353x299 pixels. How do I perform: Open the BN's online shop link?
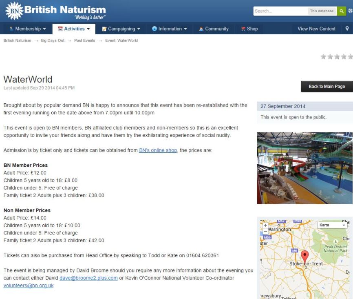point(158,150)
